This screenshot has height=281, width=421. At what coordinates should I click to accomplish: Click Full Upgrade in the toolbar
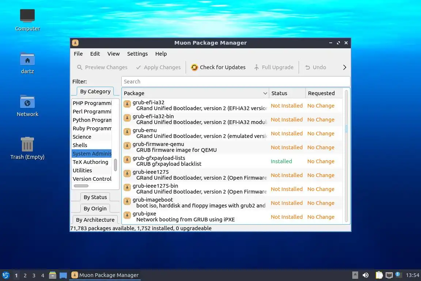click(274, 67)
